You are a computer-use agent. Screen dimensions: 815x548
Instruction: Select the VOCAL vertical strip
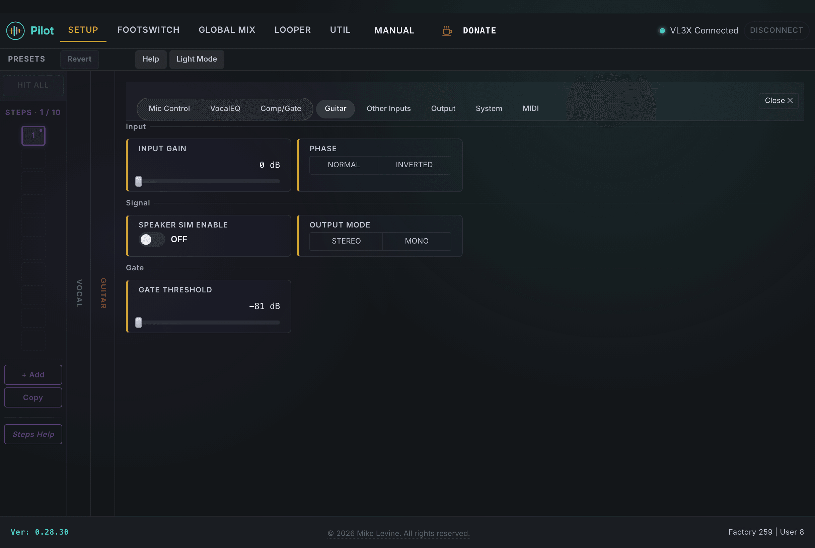[x=79, y=294]
